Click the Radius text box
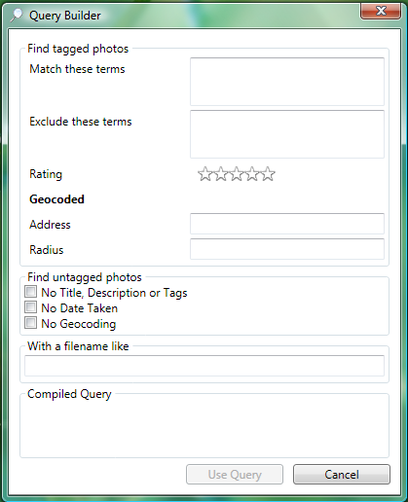Image resolution: width=408 pixels, height=502 pixels. 287,249
